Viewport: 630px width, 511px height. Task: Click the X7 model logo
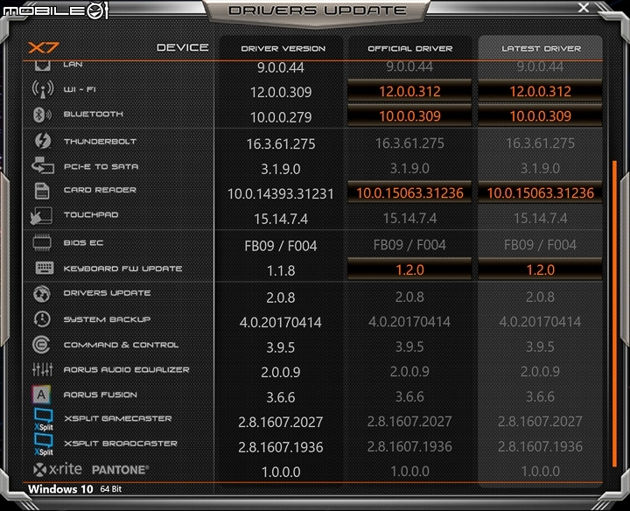tap(44, 48)
